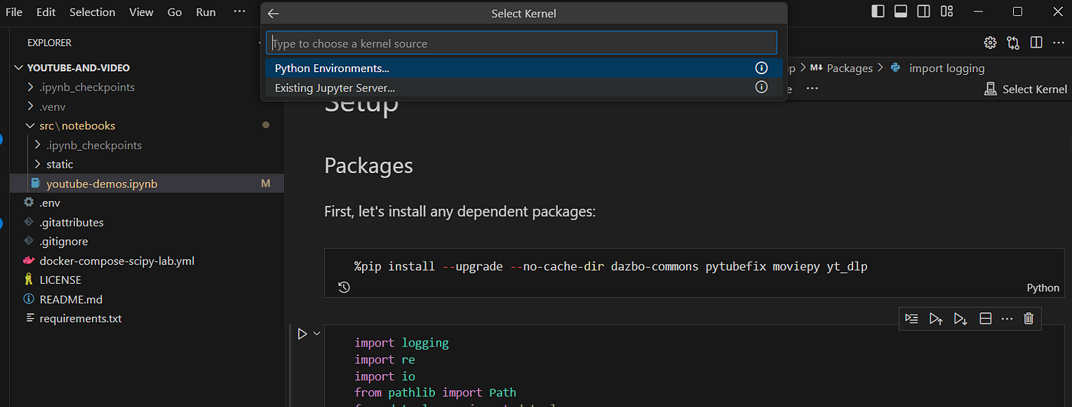Click Run by Line icon in cell toolbar
The height and width of the screenshot is (407, 1072).
[x=911, y=318]
